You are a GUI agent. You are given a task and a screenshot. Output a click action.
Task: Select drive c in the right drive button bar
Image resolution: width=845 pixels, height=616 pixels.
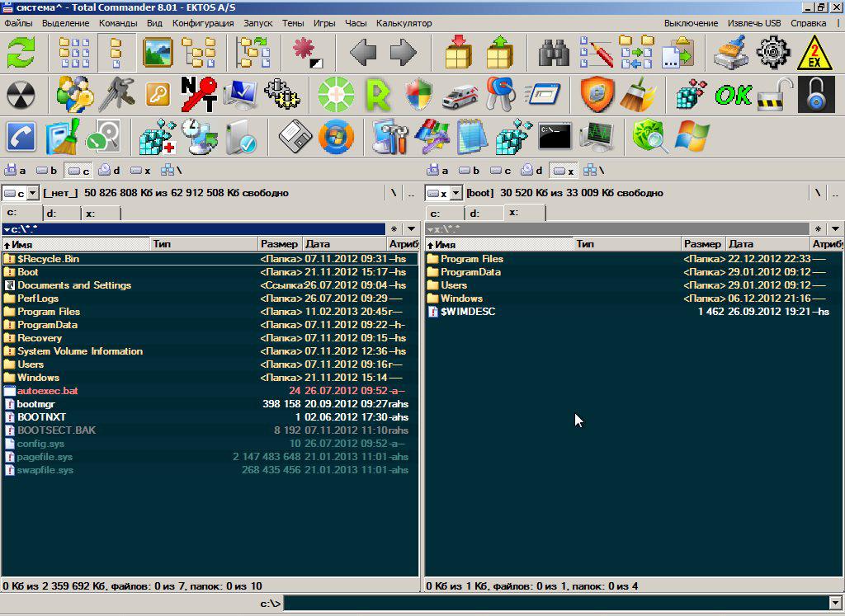pos(501,171)
